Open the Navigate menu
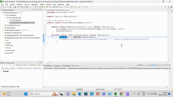The image size is (173, 97). pos(35,5)
